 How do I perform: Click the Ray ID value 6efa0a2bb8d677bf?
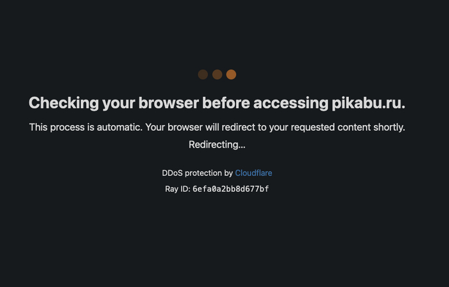coord(230,189)
